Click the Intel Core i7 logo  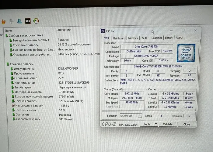[186, 53]
